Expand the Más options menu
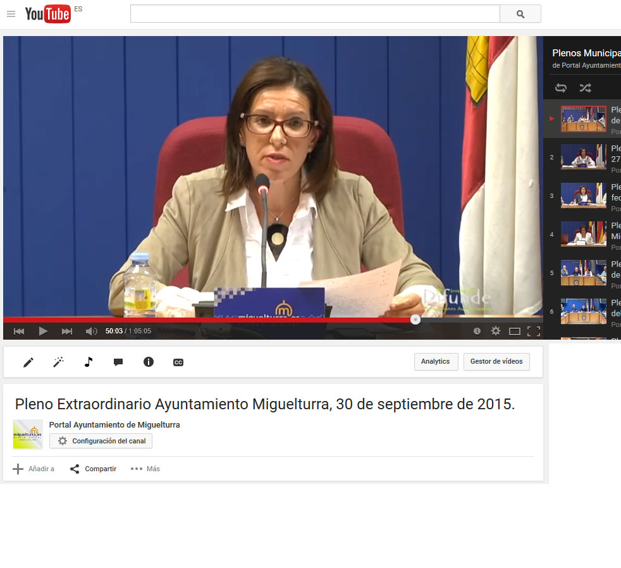This screenshot has width=621, height=568. point(145,469)
